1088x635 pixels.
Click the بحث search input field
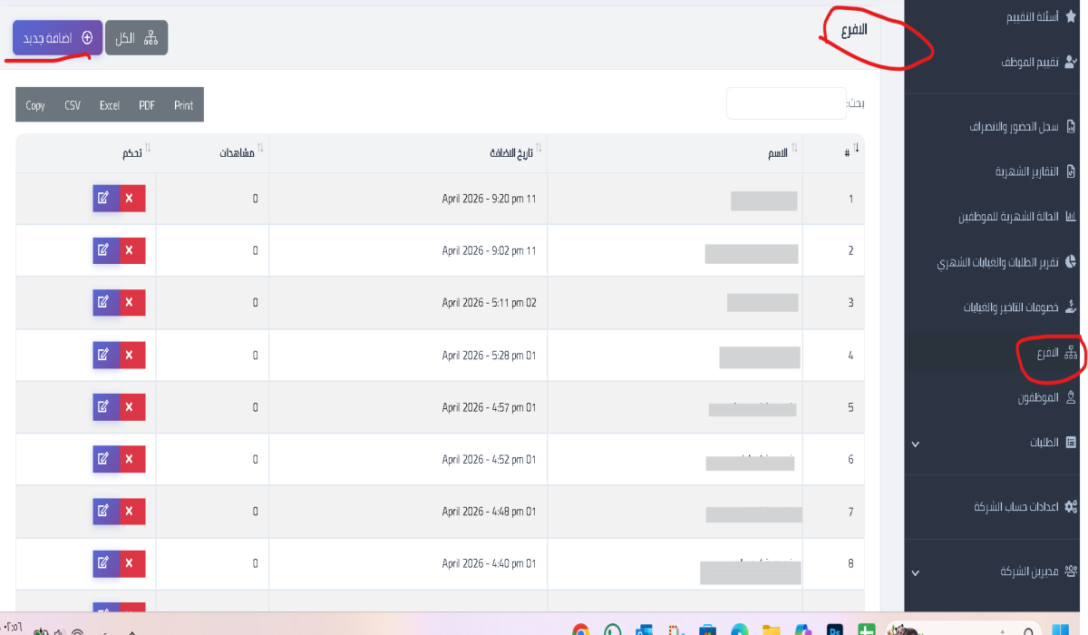coord(786,103)
